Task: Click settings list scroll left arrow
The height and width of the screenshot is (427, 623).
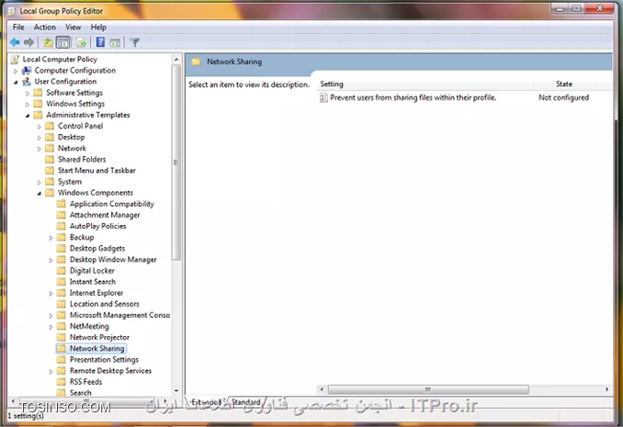Action: coord(322,389)
